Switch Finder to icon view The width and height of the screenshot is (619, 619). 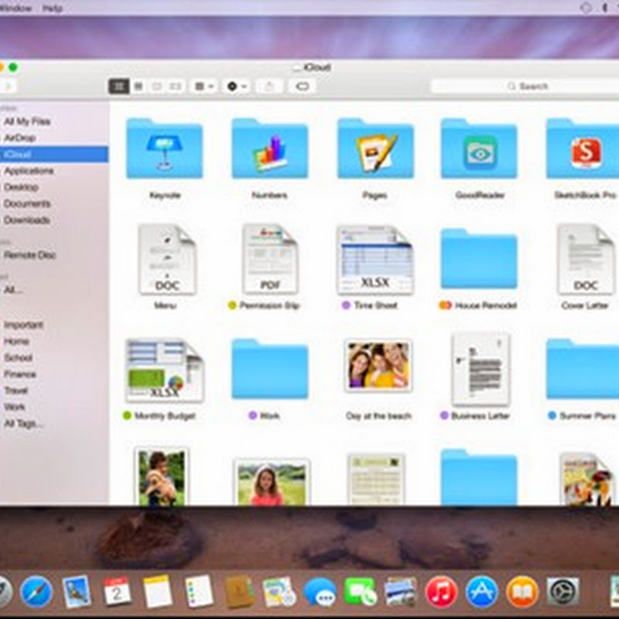pyautogui.click(x=118, y=87)
